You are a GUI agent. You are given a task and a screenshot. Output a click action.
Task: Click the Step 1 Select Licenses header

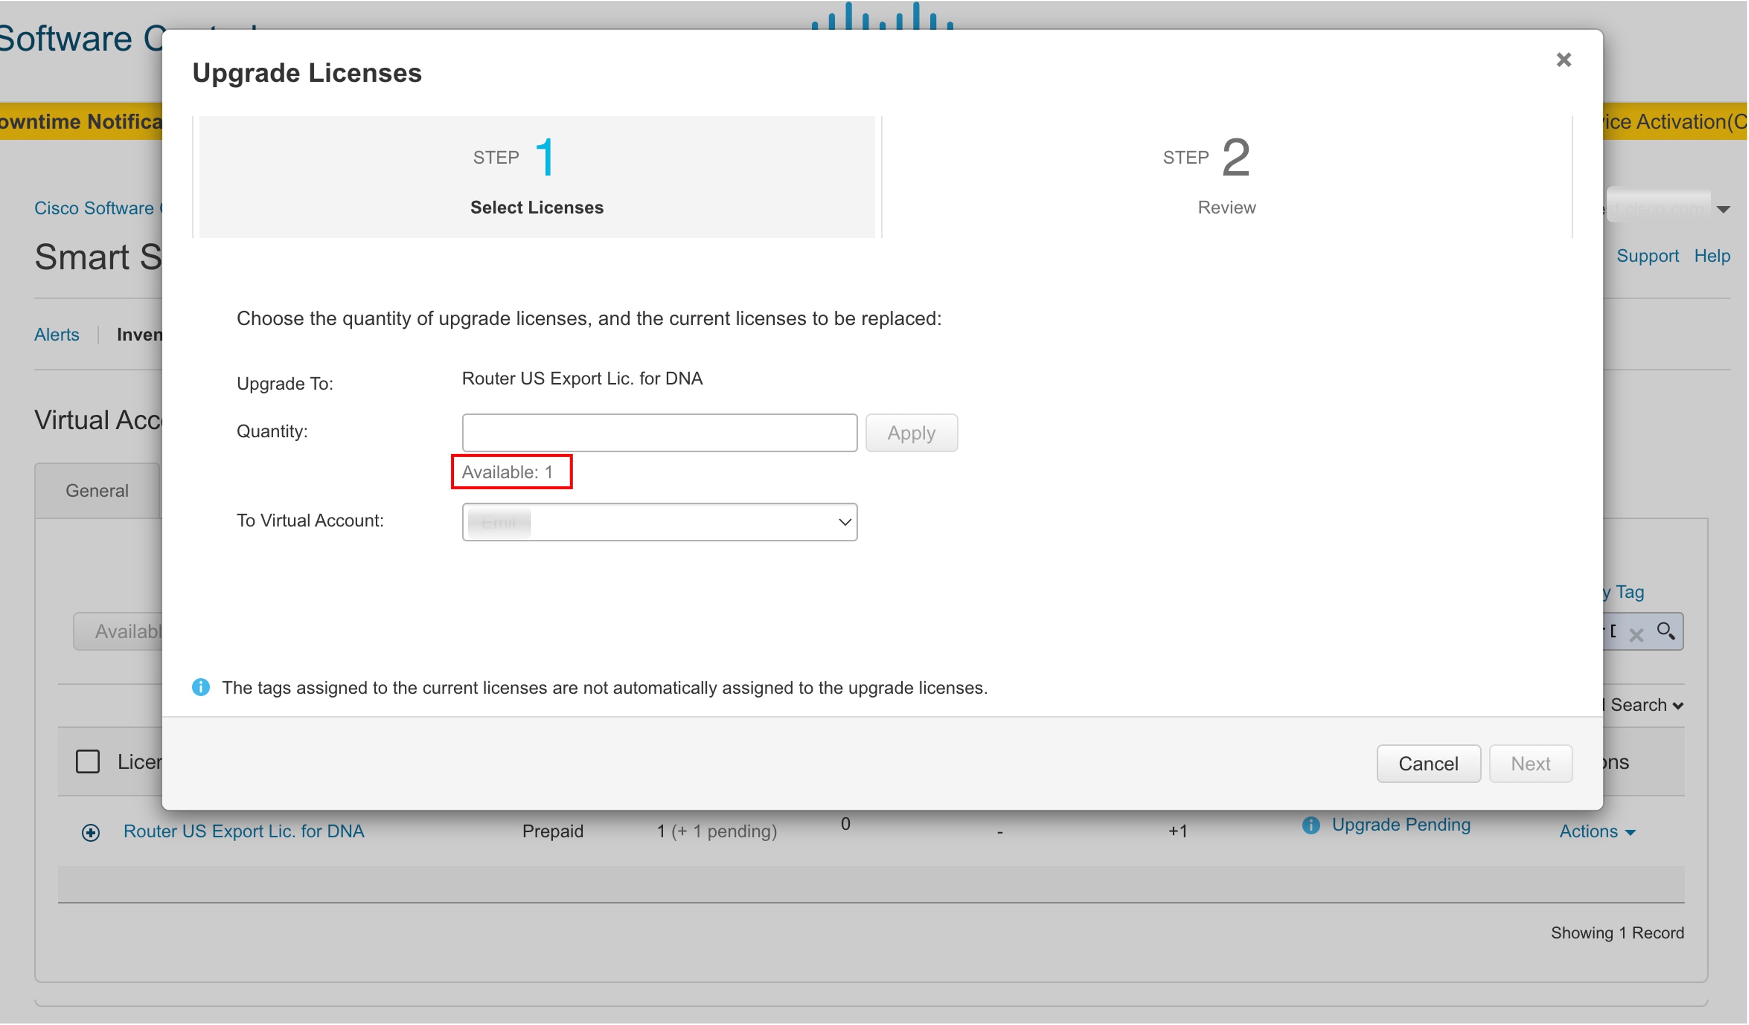coord(537,177)
